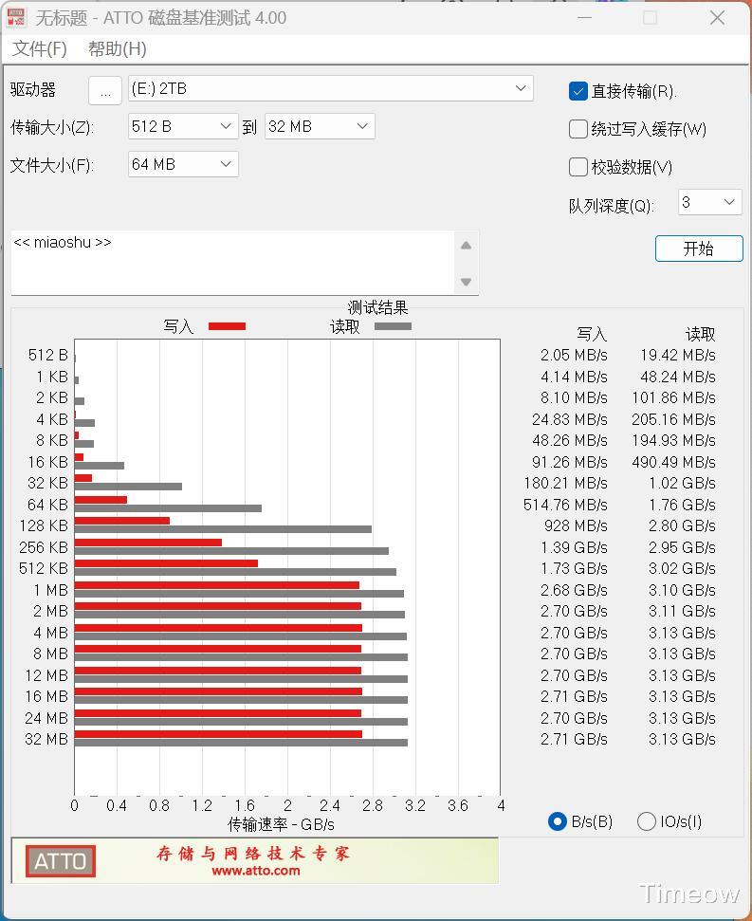
Task: Click the 传输速率 - GB/s axis label
Action: point(282,824)
